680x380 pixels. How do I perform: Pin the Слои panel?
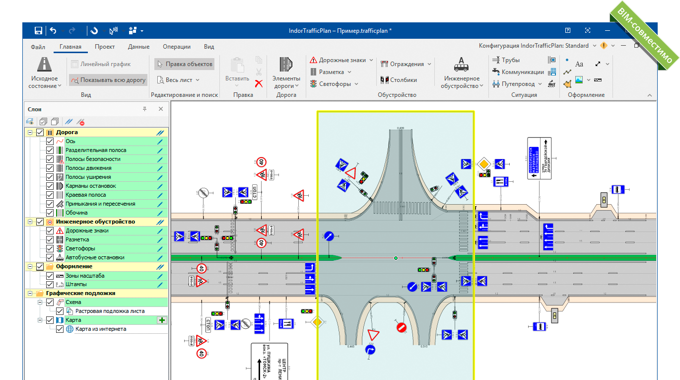144,109
